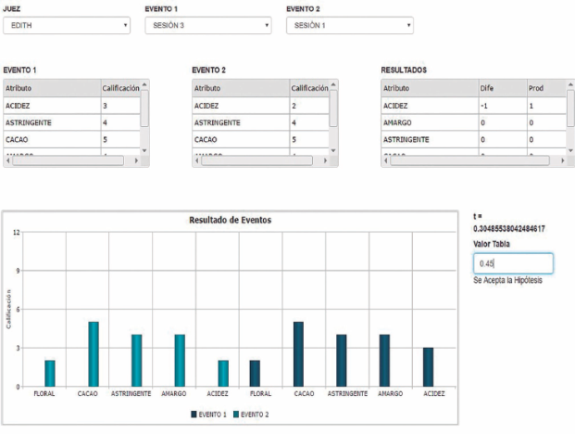Image resolution: width=575 pixels, height=434 pixels.
Task: Click Calificación column header in EVENTO 1 table
Action: [120, 88]
